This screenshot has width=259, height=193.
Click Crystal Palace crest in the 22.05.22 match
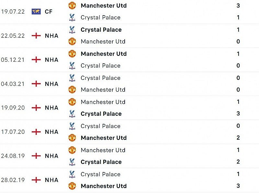click(x=72, y=30)
